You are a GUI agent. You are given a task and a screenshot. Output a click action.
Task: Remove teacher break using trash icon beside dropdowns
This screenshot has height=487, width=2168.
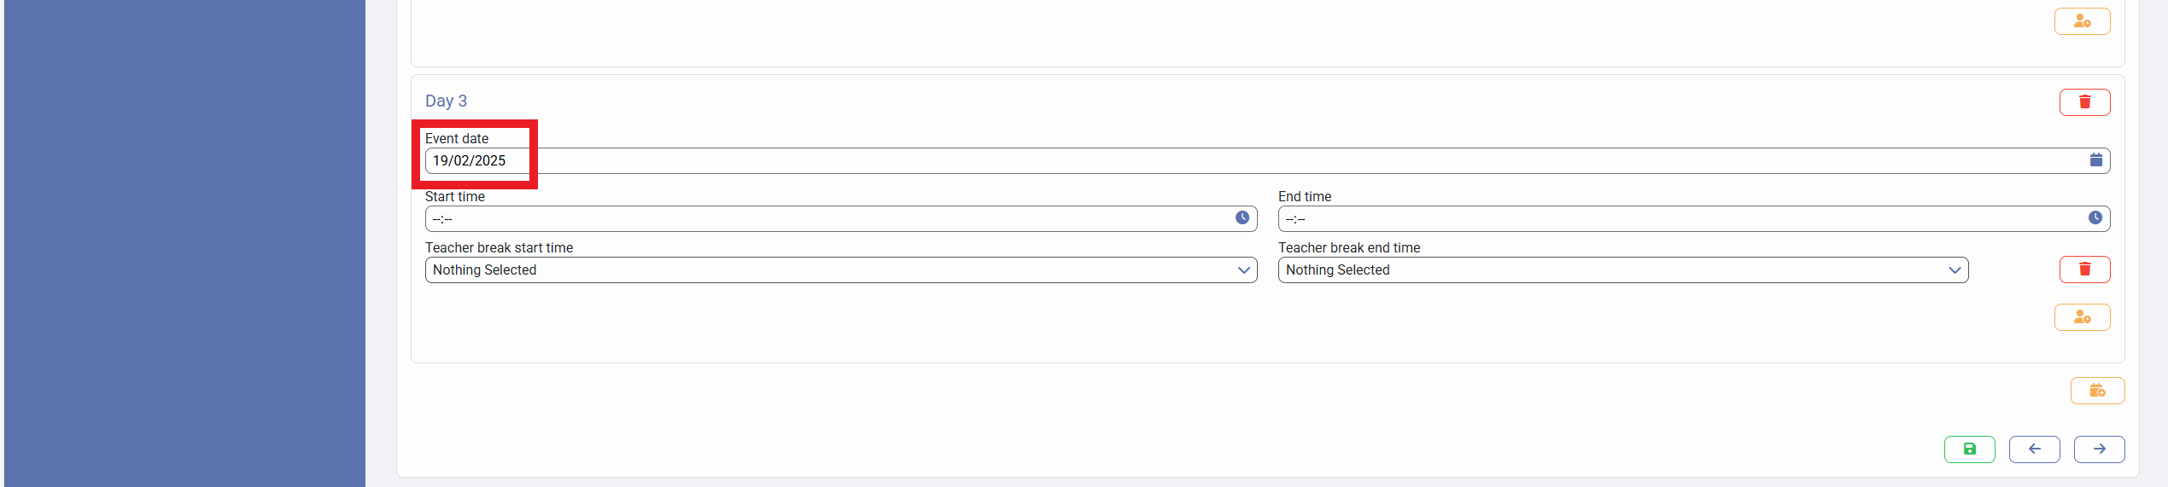[x=2084, y=270]
